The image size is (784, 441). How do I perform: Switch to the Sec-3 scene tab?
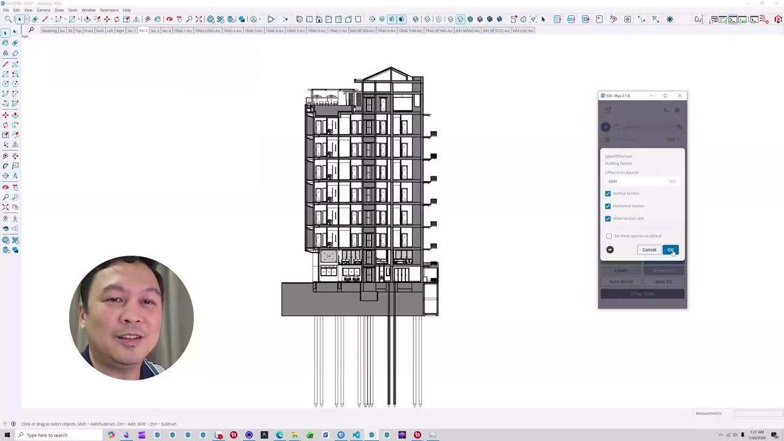[x=155, y=31]
